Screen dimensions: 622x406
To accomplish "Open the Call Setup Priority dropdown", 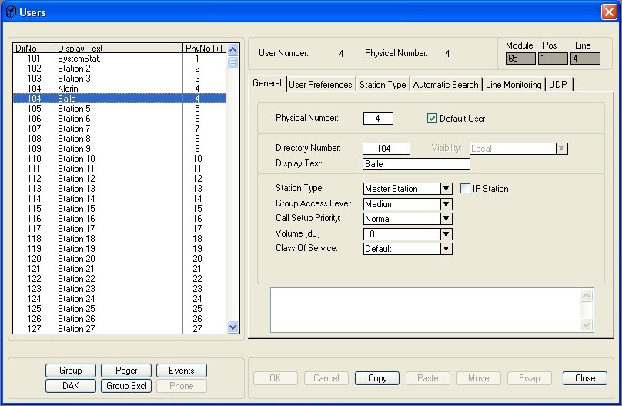I will tap(446, 219).
